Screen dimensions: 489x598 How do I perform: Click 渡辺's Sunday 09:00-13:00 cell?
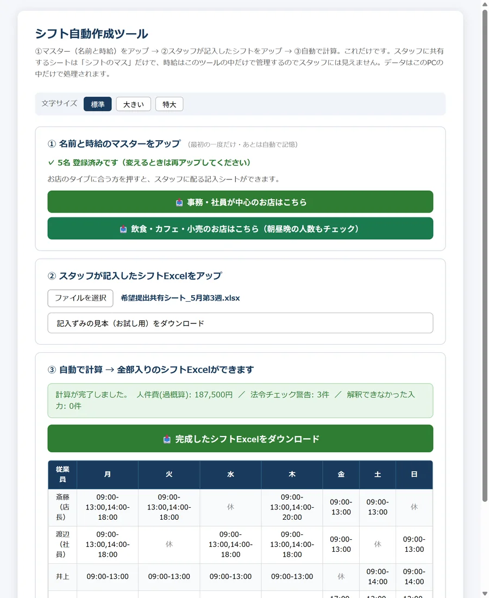[415, 545]
